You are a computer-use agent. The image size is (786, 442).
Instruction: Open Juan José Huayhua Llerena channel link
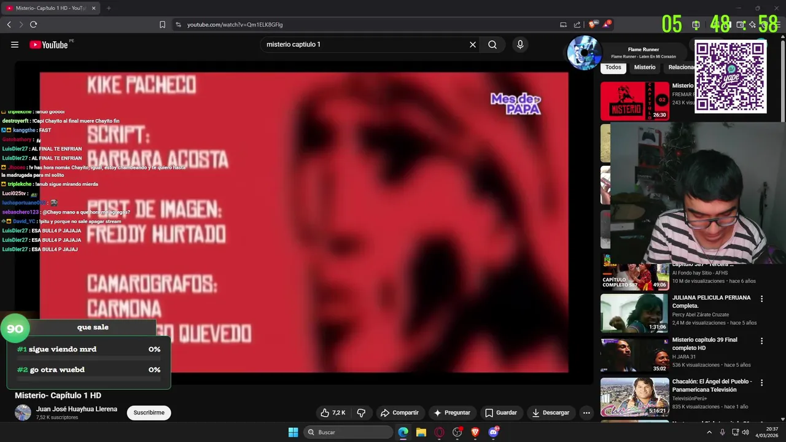(77, 409)
